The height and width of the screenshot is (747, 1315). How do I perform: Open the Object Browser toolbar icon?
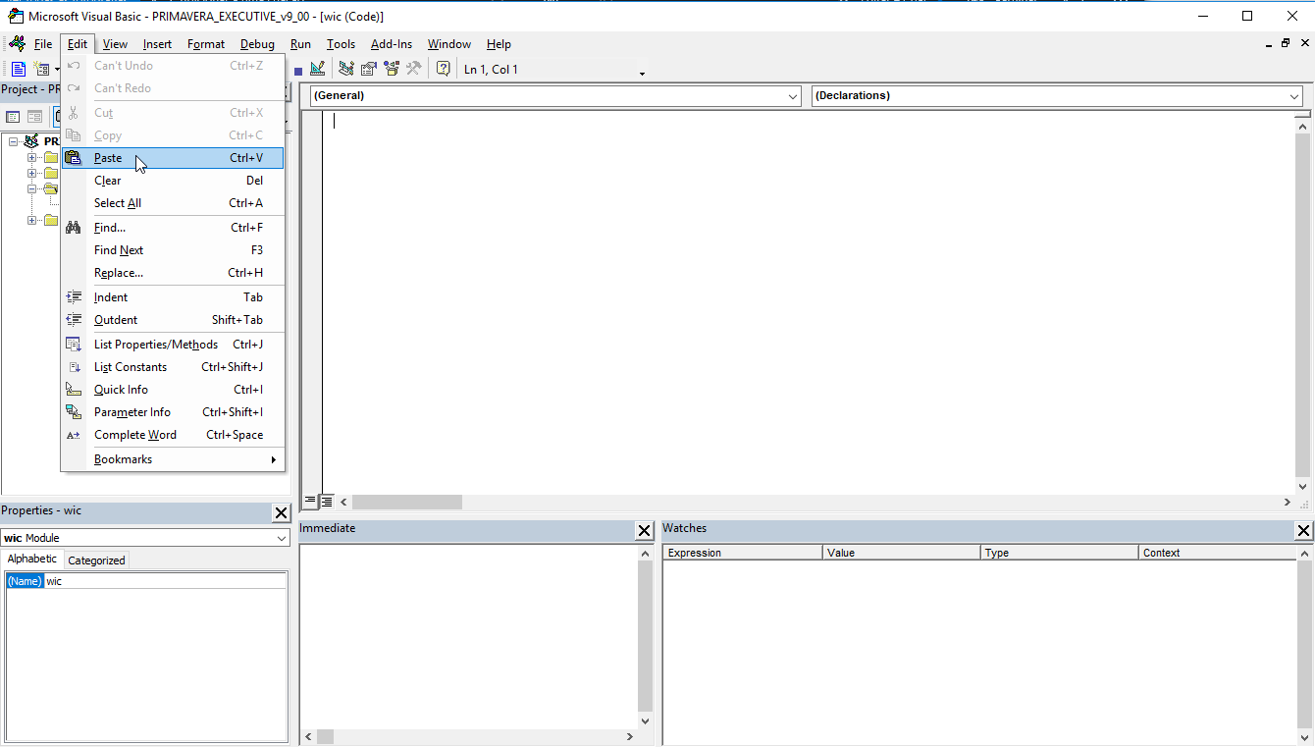click(392, 69)
